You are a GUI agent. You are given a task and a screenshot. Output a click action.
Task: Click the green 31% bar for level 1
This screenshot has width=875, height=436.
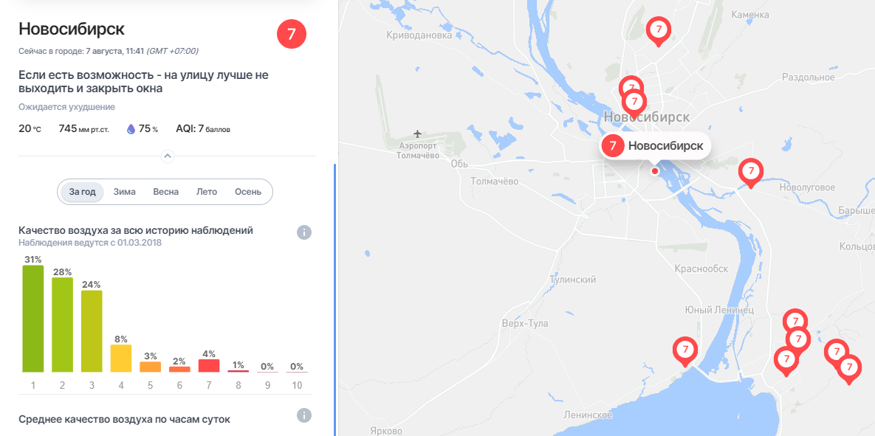33,319
